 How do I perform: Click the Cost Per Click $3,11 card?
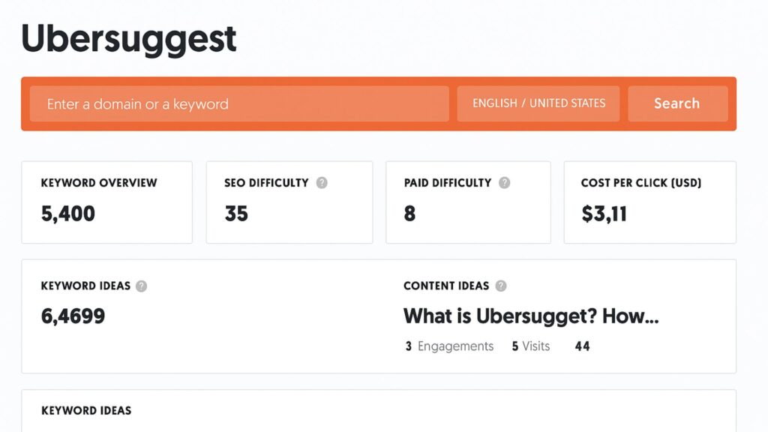[649, 202]
